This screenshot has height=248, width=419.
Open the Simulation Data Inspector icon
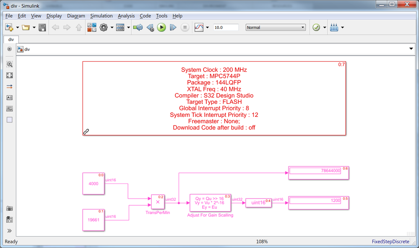199,27
